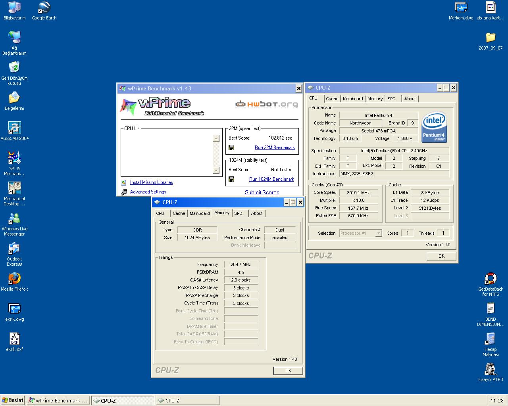
Task: Click memory Size value 1024 MBytes
Action: (197, 237)
